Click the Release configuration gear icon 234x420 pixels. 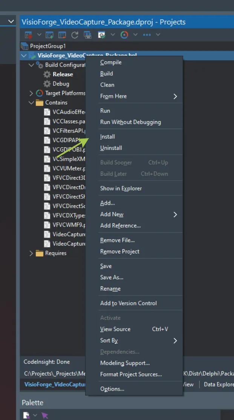[47, 75]
